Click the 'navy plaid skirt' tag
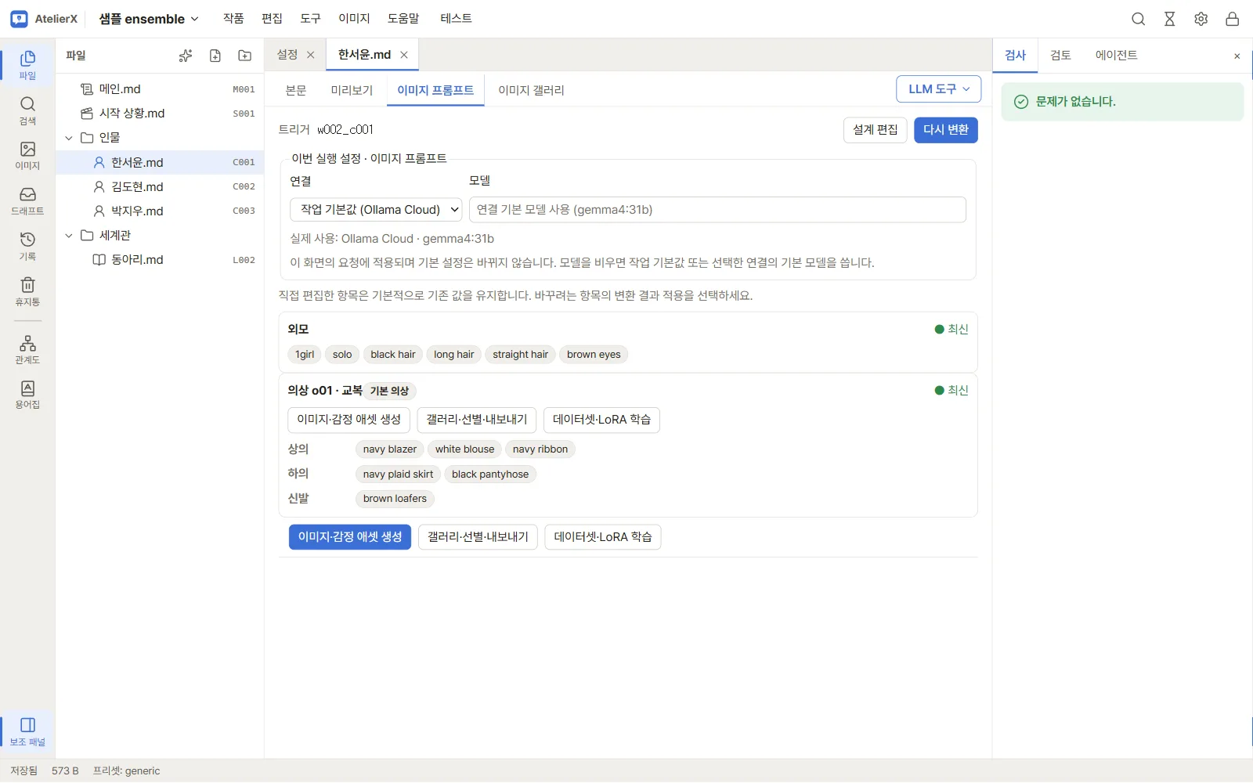Screen dimensions: 1253x783 tap(398, 474)
